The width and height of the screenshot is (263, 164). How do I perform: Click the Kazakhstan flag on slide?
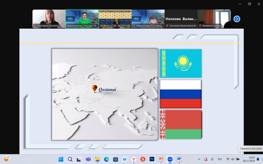(181, 63)
